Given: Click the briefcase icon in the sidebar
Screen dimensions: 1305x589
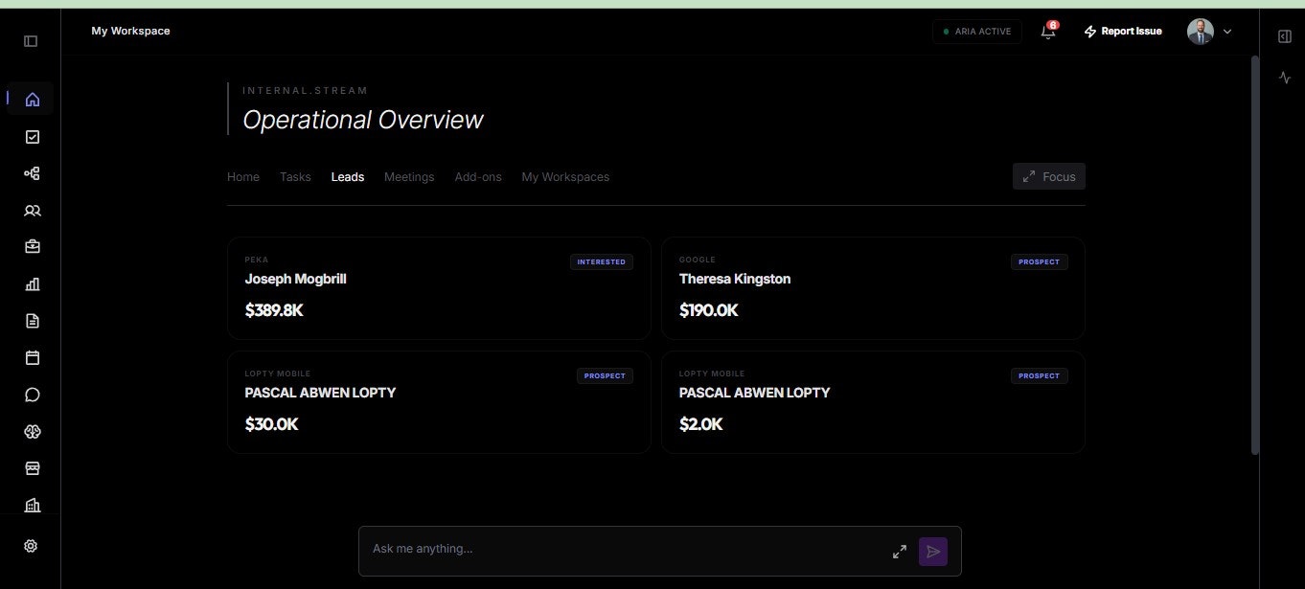Looking at the screenshot, I should click(32, 246).
